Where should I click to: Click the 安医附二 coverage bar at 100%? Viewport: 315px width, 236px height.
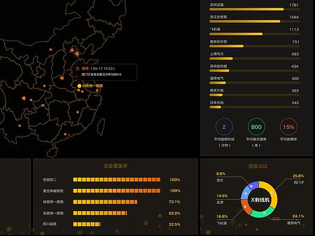click(x=117, y=180)
